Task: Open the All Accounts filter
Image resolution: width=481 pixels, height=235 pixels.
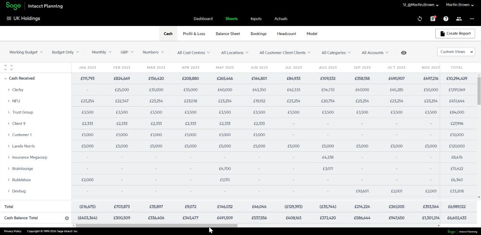Action: pyautogui.click(x=375, y=53)
